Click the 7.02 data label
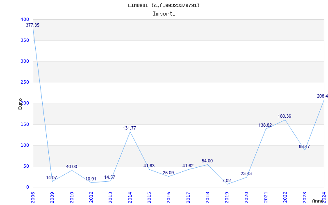 227,181
